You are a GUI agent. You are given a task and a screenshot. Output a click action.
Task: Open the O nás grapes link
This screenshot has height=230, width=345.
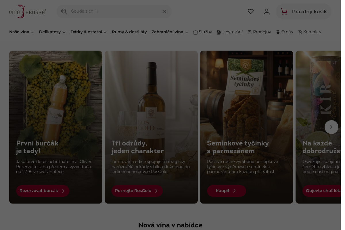click(x=284, y=32)
